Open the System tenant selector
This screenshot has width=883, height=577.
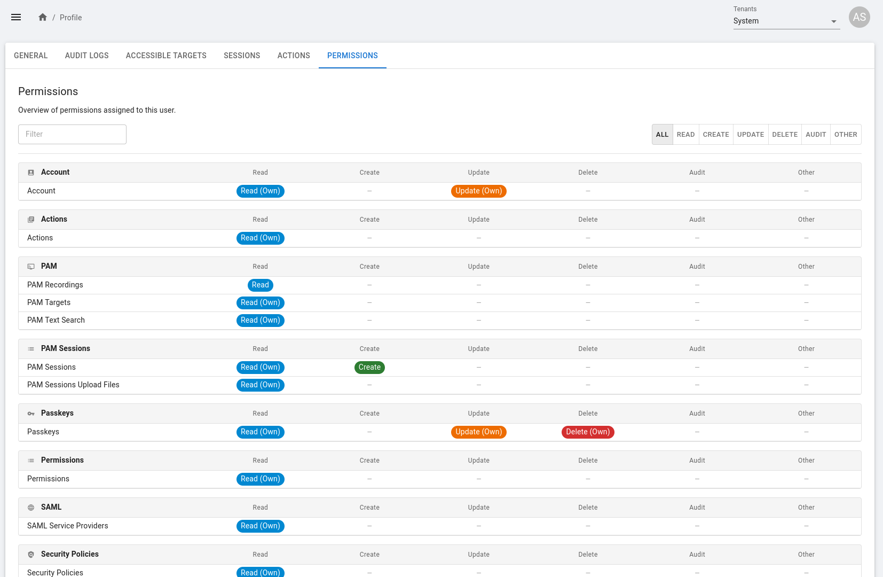[779, 21]
